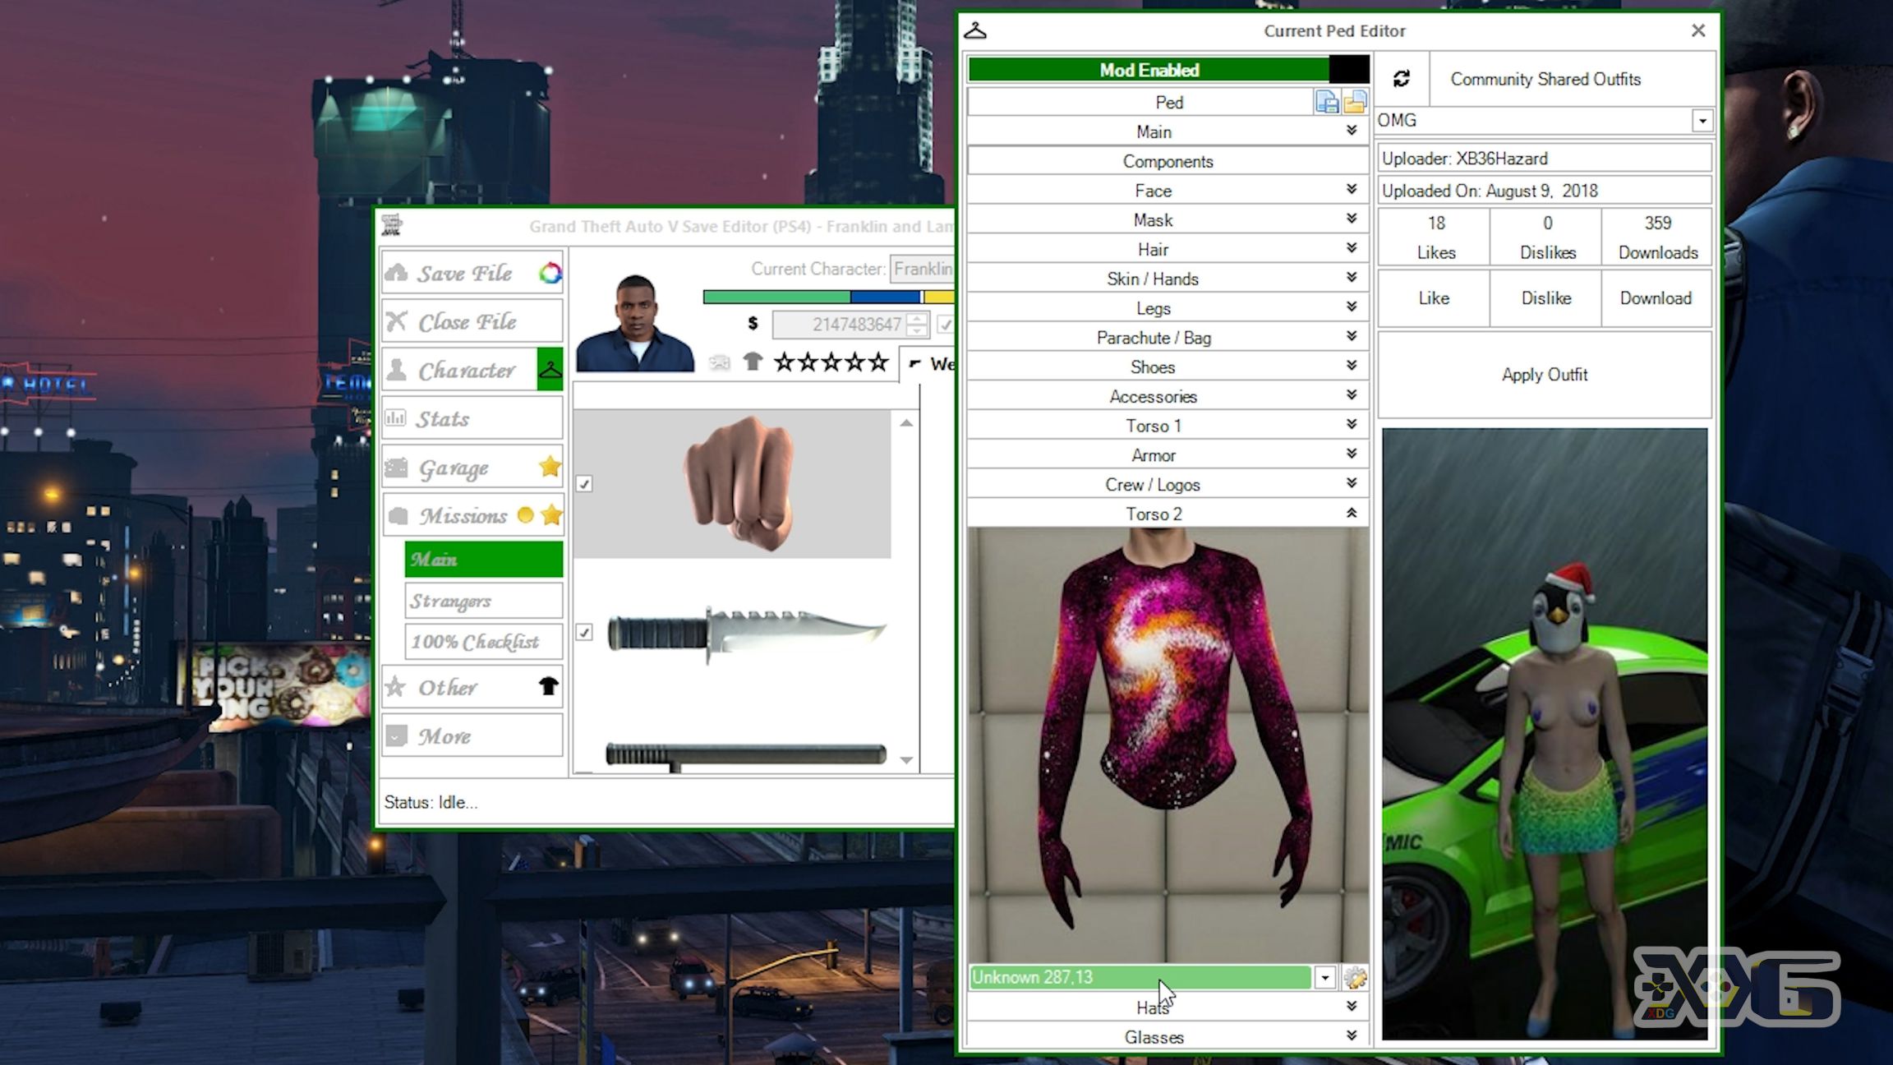Click the refresh icon near Community Shared Outfits
The height and width of the screenshot is (1065, 1893).
pyautogui.click(x=1402, y=79)
